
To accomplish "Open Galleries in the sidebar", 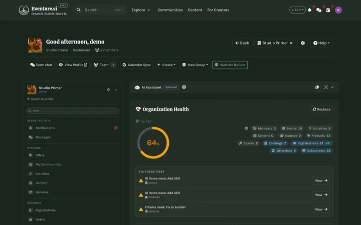I will tap(73, 192).
